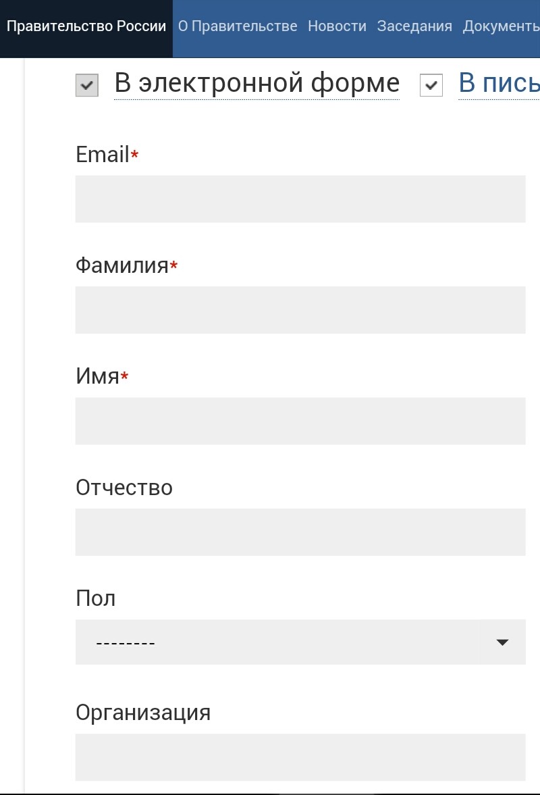Viewport: 540px width, 795px height.
Task: Focus the Организация input field
Action: (300, 757)
